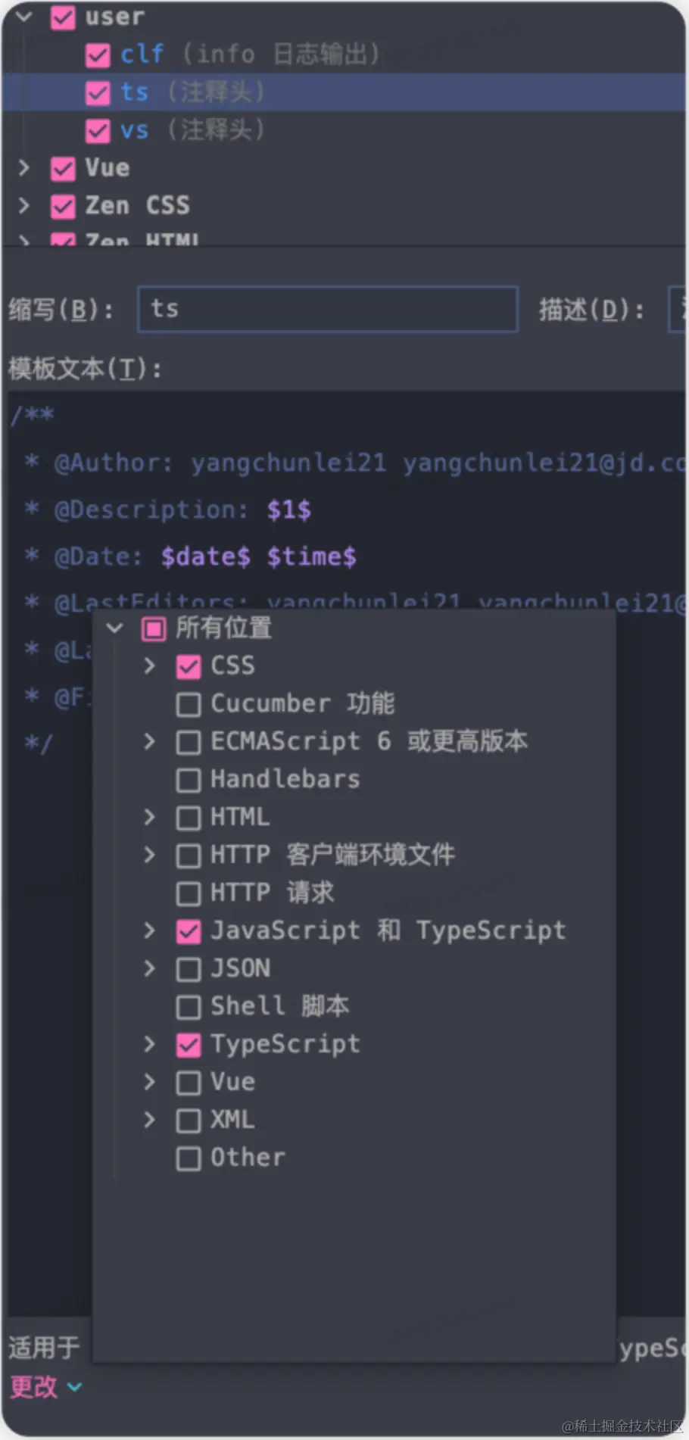
Task: Expand the HTML context node
Action: [x=149, y=817]
